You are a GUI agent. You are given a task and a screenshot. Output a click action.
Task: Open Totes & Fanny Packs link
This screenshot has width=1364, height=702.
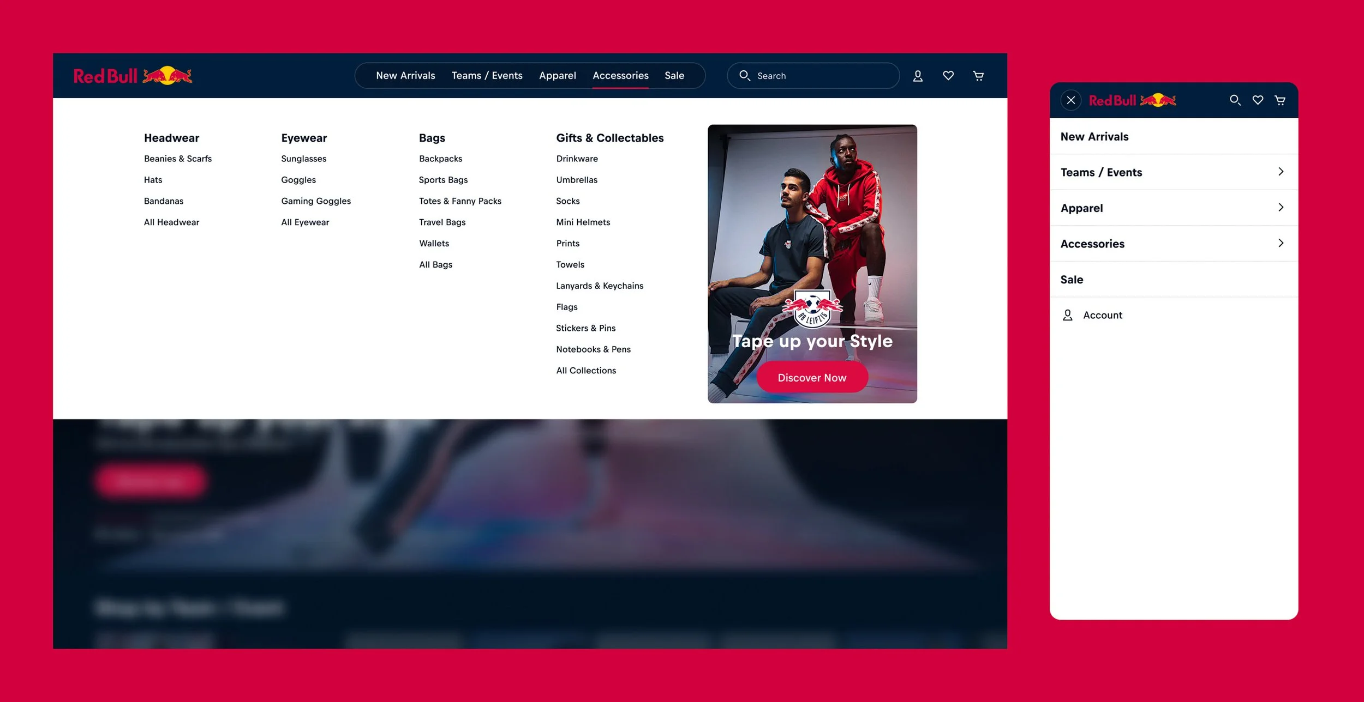click(460, 201)
